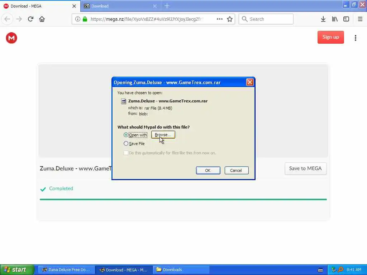Screen dimensions: 367x275
Task: Toggle the sidebar view icon
Action: pyautogui.click(x=346, y=19)
